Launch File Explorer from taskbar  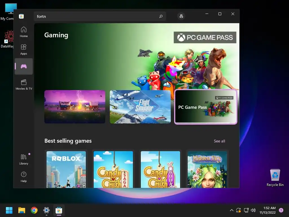21,210
